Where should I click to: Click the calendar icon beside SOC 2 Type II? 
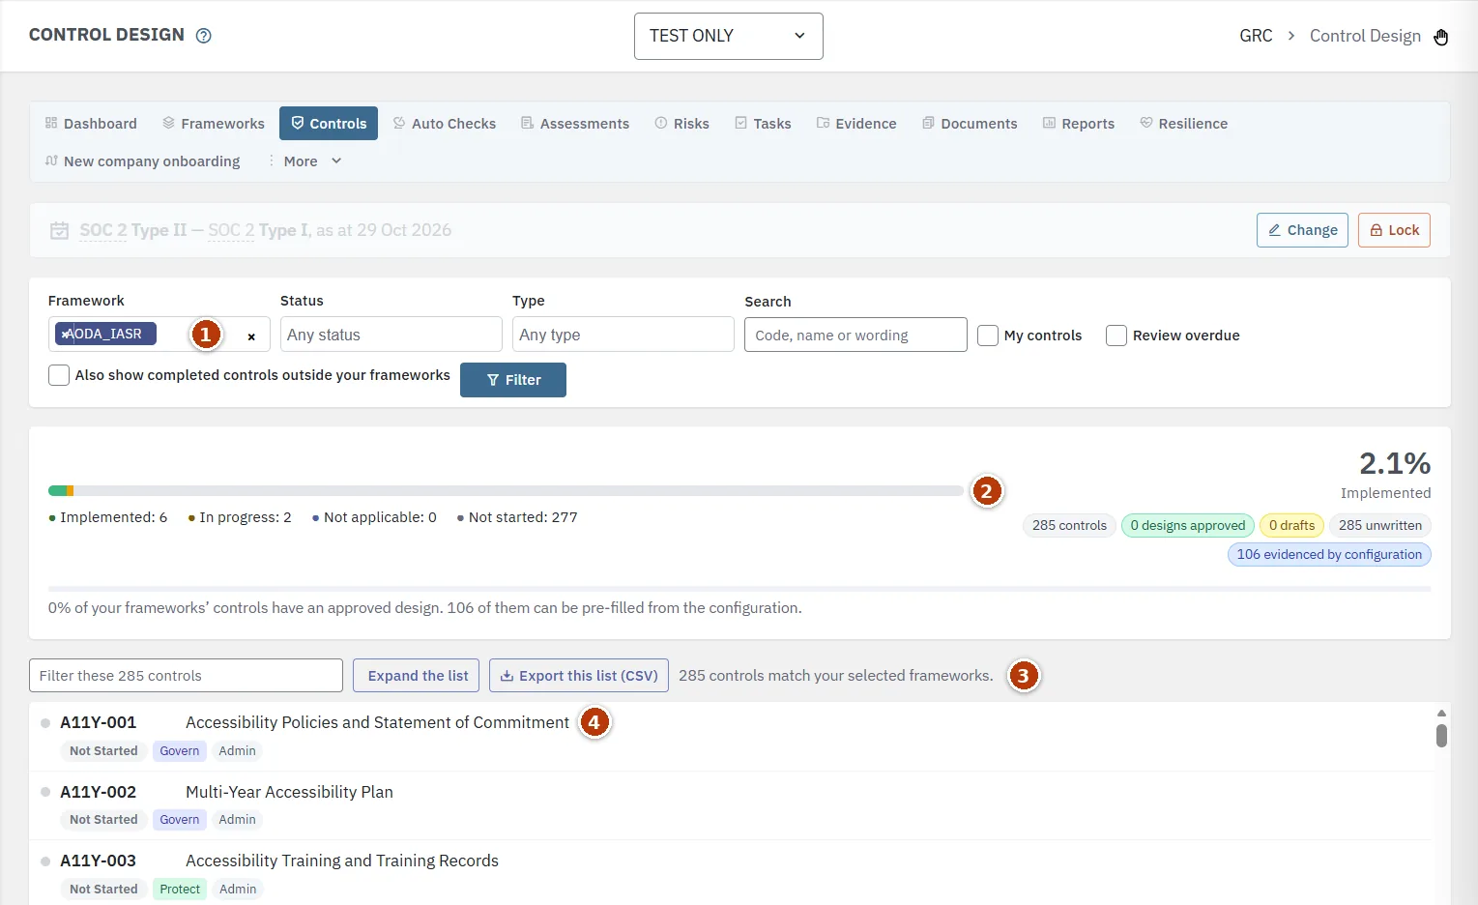click(x=60, y=230)
